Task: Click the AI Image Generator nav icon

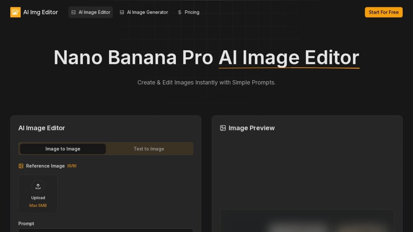Action: coord(122,12)
